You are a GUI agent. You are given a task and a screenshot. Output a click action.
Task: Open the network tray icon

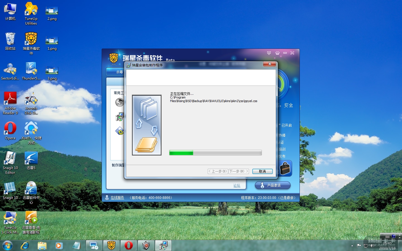(x=366, y=246)
